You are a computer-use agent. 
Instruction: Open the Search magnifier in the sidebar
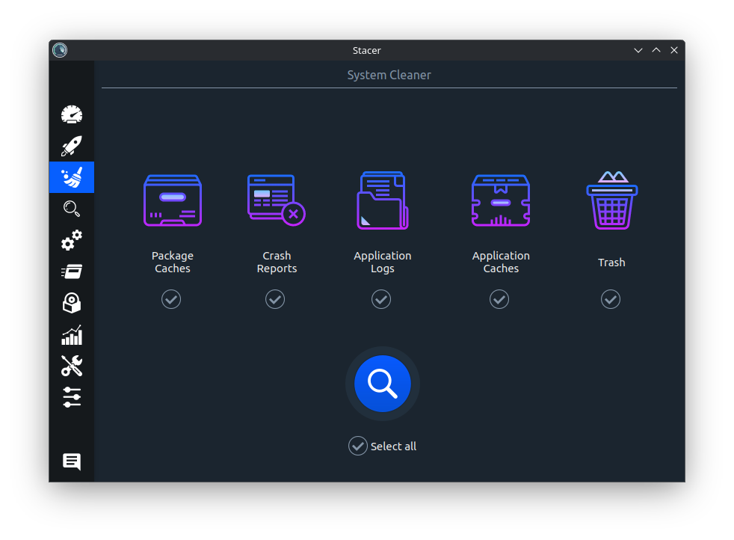point(72,209)
